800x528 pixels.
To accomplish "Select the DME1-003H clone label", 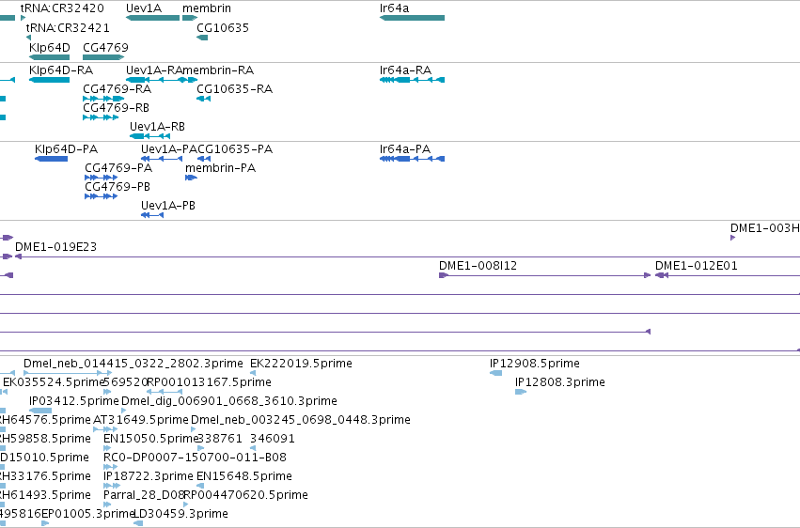I will point(765,228).
